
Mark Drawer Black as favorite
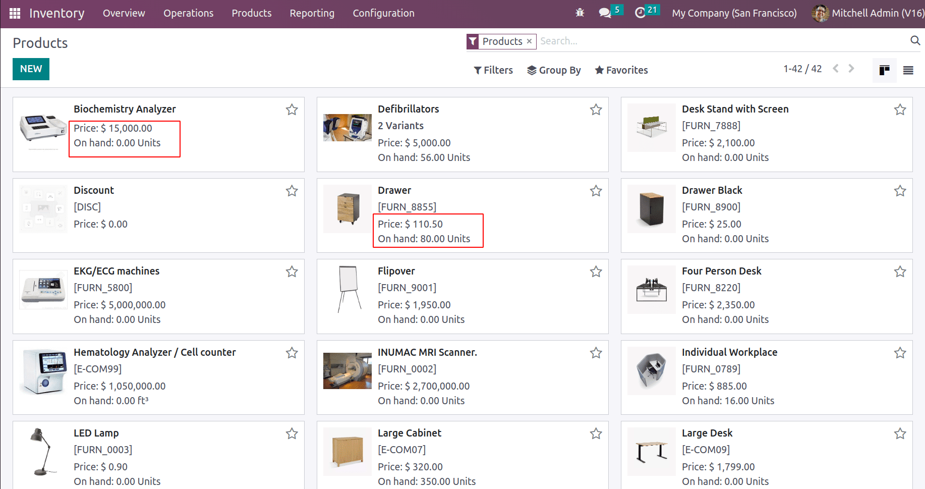click(900, 191)
